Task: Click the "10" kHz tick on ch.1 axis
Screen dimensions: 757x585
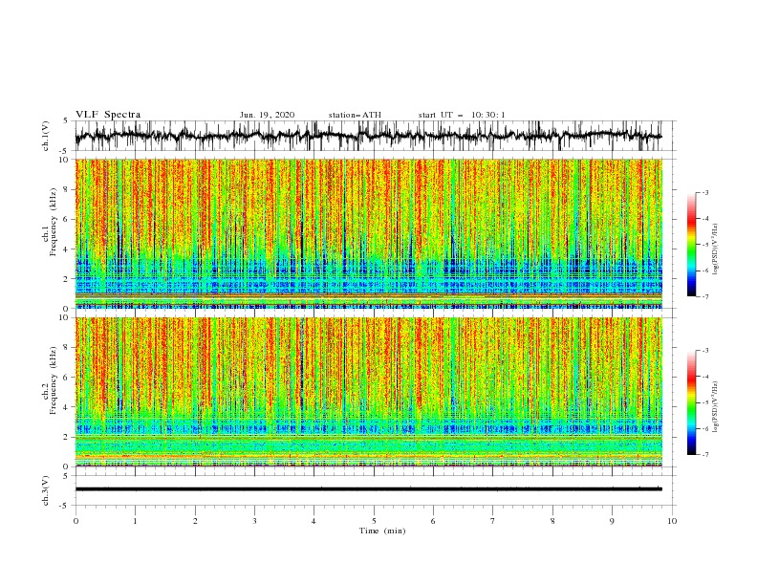Action: (65, 160)
